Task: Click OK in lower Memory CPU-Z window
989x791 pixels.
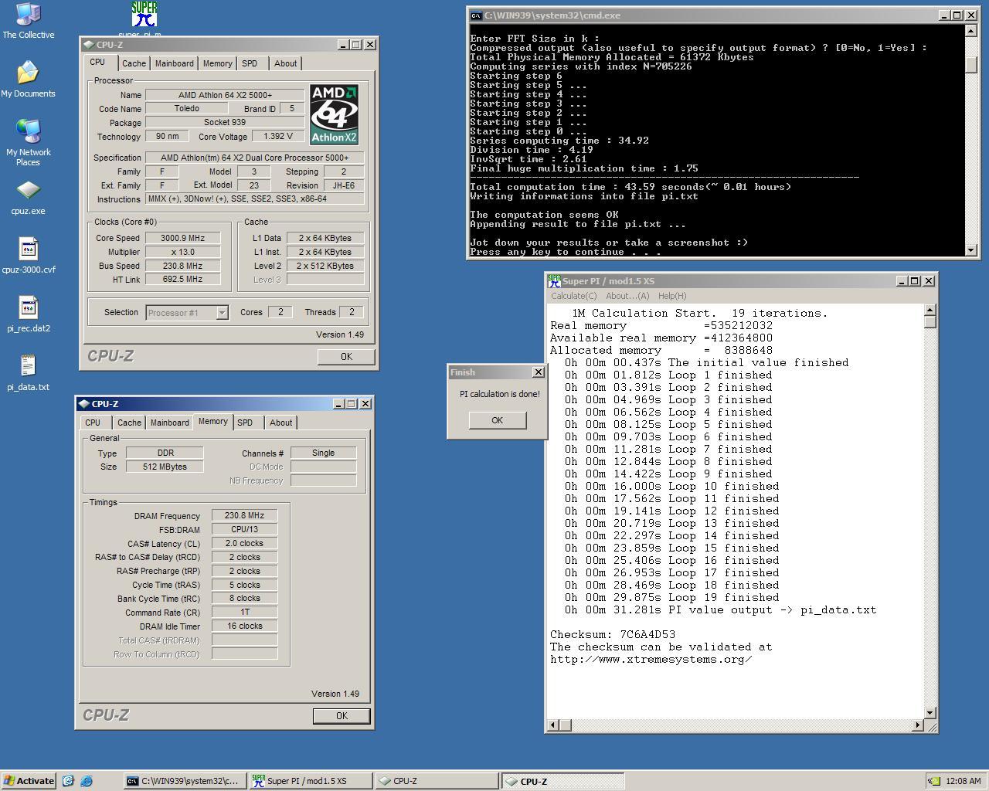Action: (341, 716)
